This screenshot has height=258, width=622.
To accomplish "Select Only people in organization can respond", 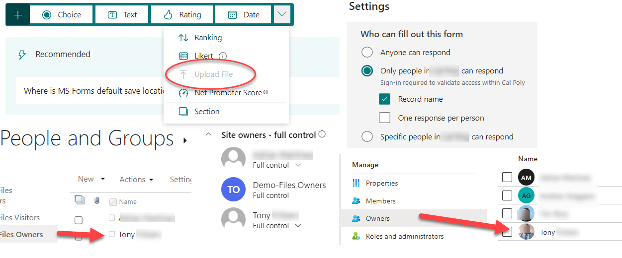I will point(367,70).
